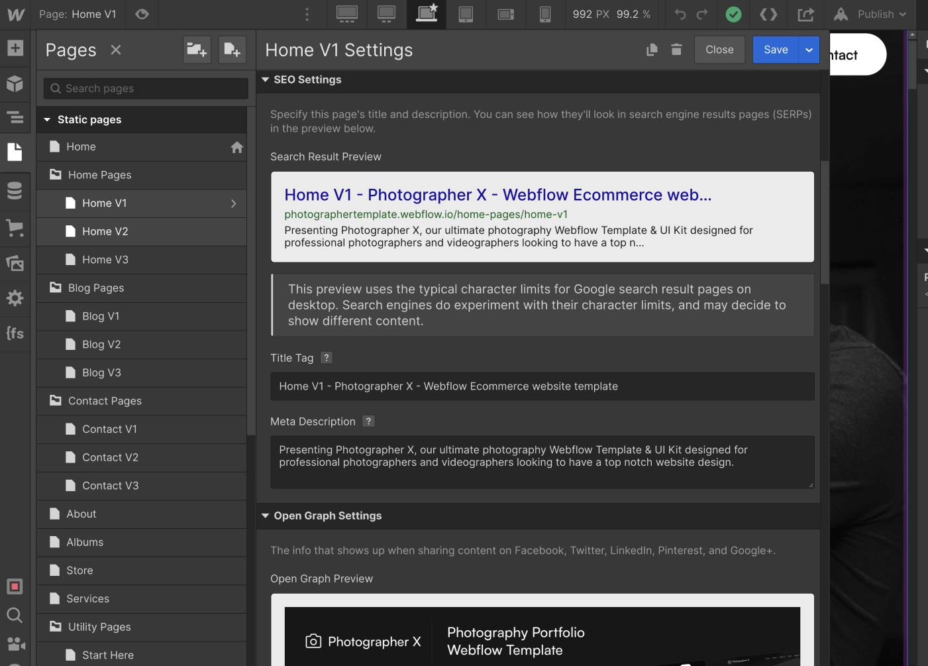Viewport: 928px width, 666px height.
Task: Select the Blog V3 page
Action: 142,373
